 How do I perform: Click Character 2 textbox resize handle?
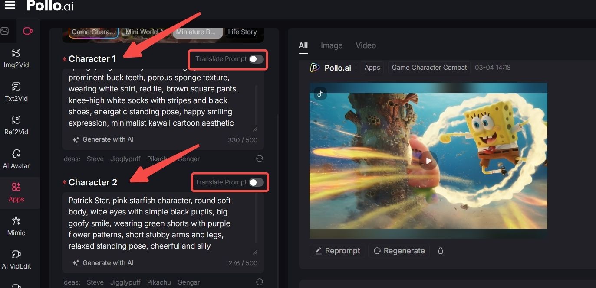coord(255,252)
